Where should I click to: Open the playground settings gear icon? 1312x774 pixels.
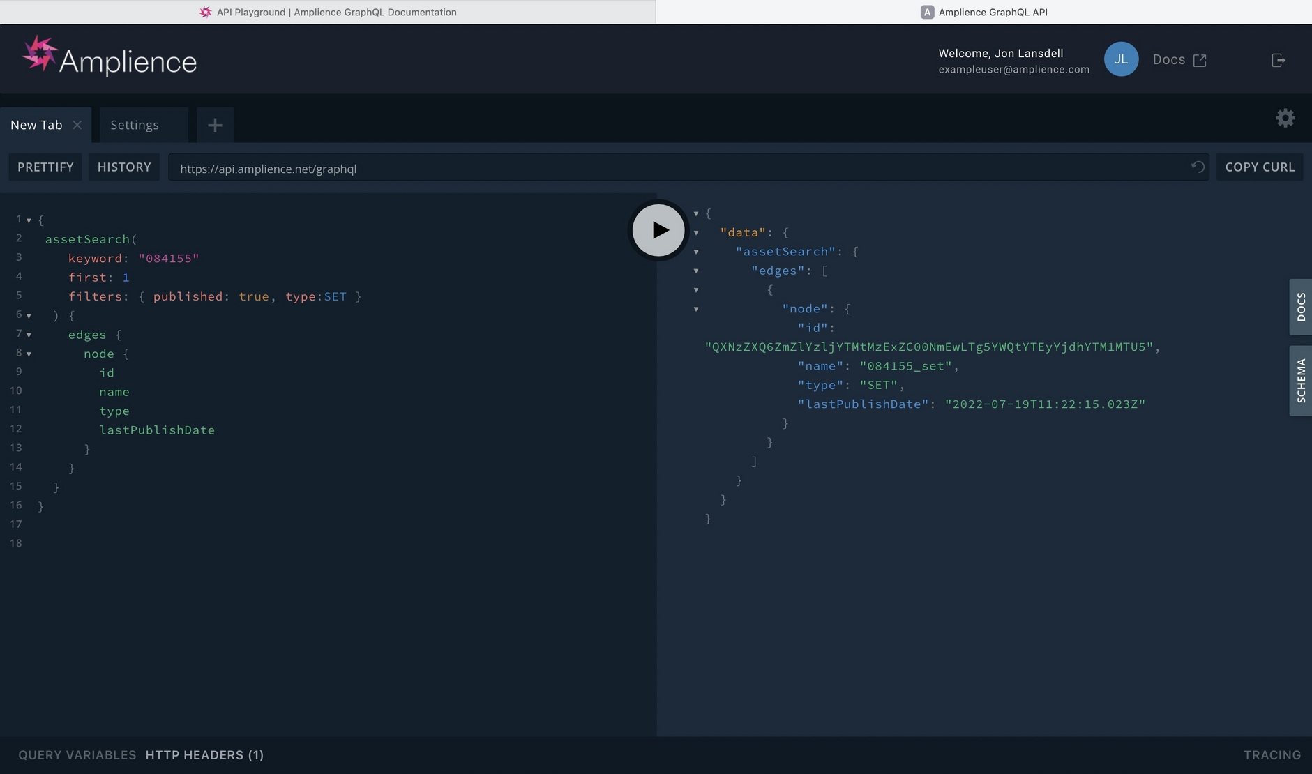pos(1285,118)
